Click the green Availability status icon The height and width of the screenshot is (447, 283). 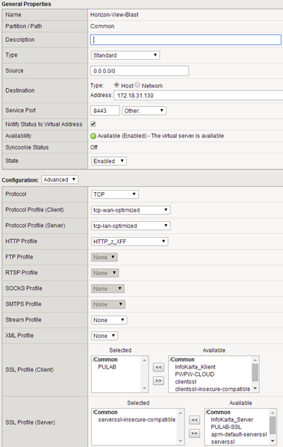pos(93,136)
